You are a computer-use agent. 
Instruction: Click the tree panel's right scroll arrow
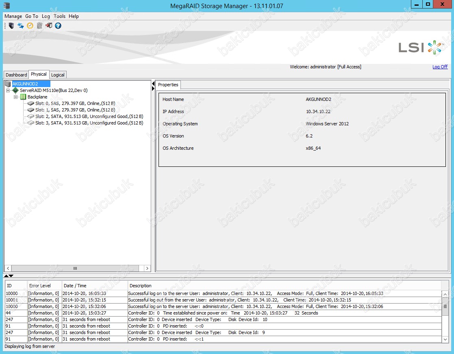click(x=147, y=269)
